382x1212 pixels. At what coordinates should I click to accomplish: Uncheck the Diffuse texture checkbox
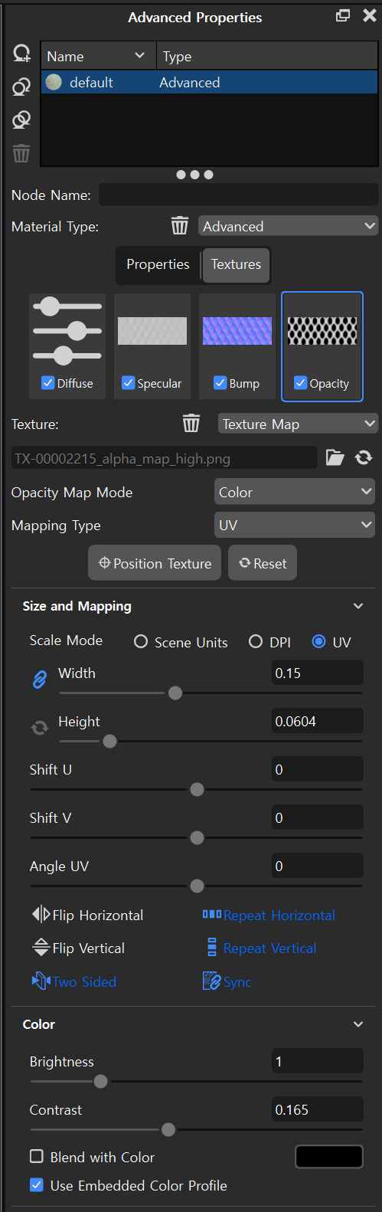coord(47,383)
